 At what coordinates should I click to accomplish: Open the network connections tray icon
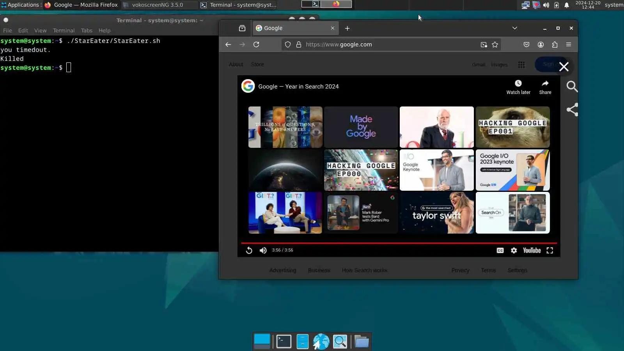pyautogui.click(x=525, y=5)
